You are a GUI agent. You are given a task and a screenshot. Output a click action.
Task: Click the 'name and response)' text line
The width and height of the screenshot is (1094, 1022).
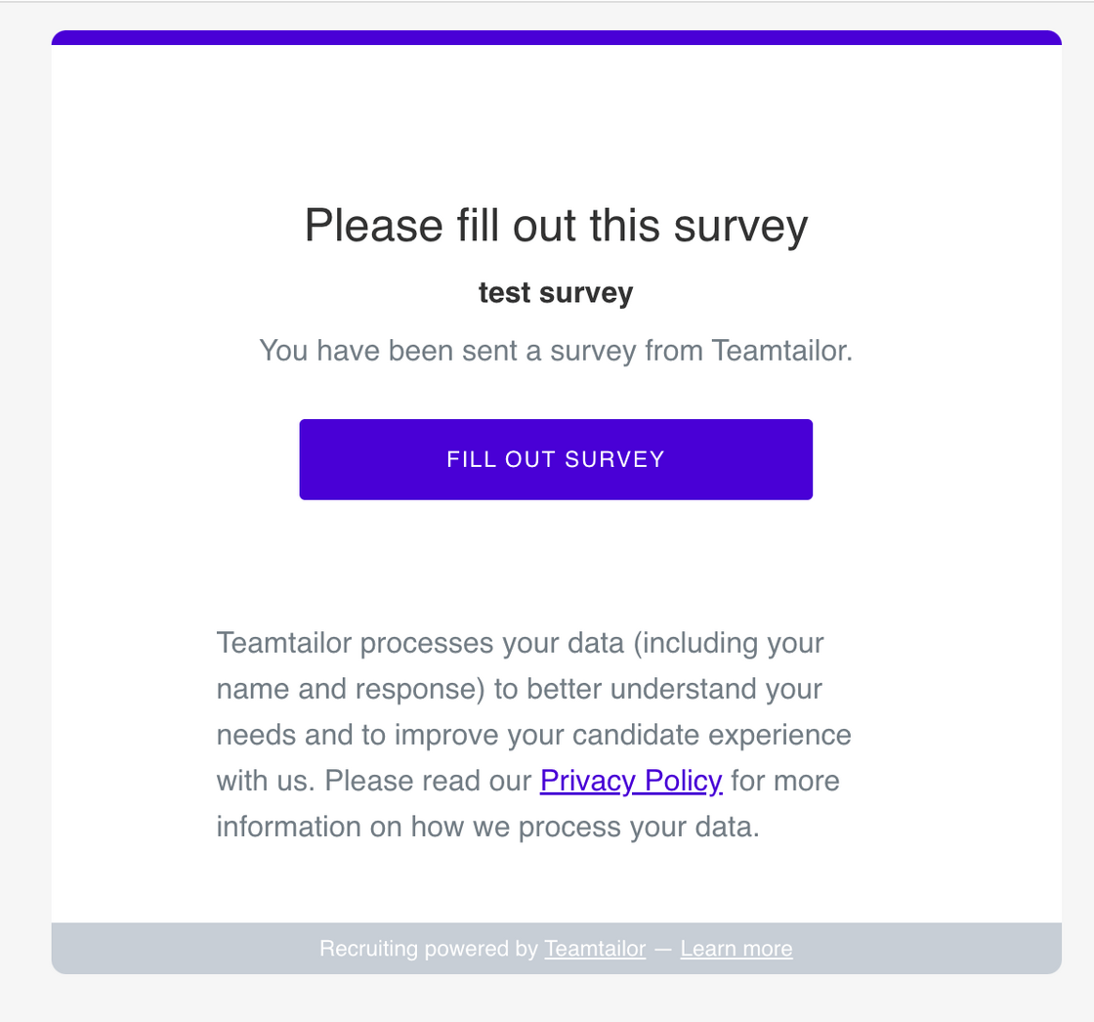click(x=351, y=689)
